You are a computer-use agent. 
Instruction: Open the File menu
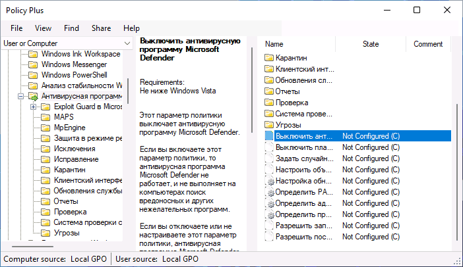pyautogui.click(x=16, y=28)
